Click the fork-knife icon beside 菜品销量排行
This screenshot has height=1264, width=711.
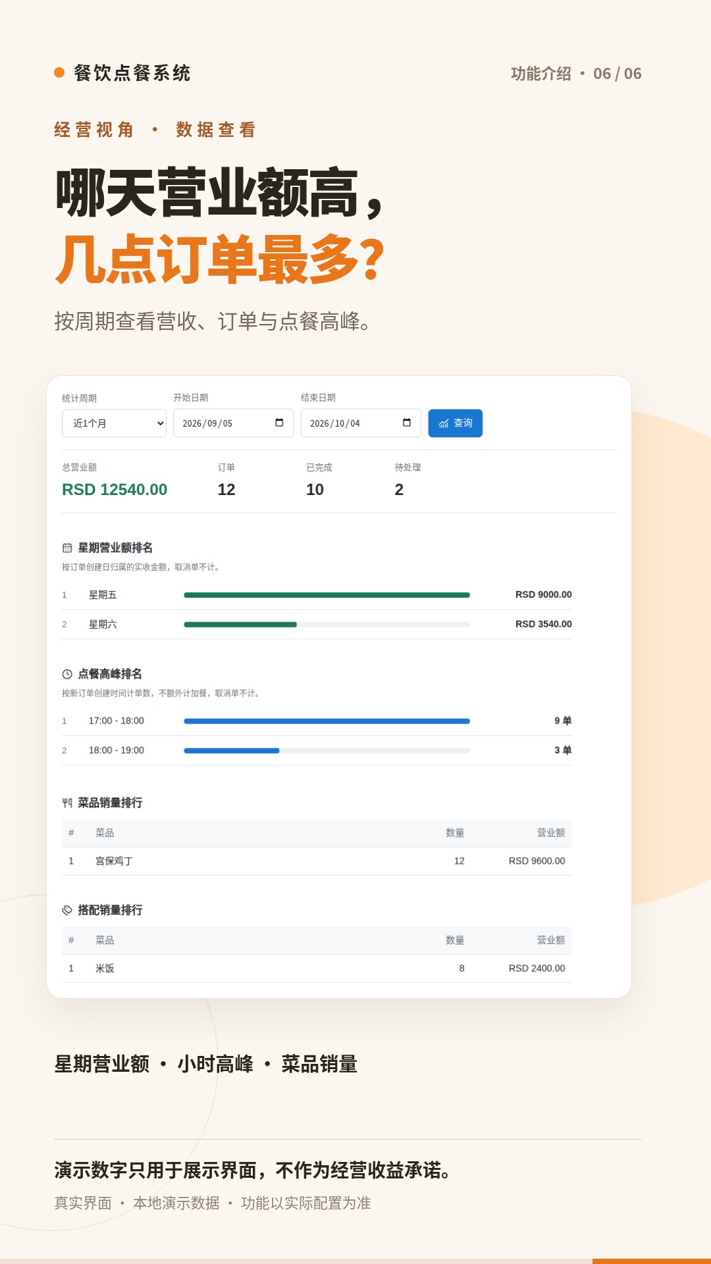pyautogui.click(x=67, y=803)
